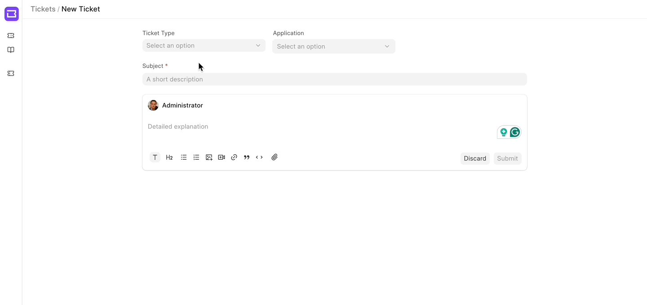Image resolution: width=647 pixels, height=305 pixels.
Task: Toggle code formatting
Action: (259, 157)
